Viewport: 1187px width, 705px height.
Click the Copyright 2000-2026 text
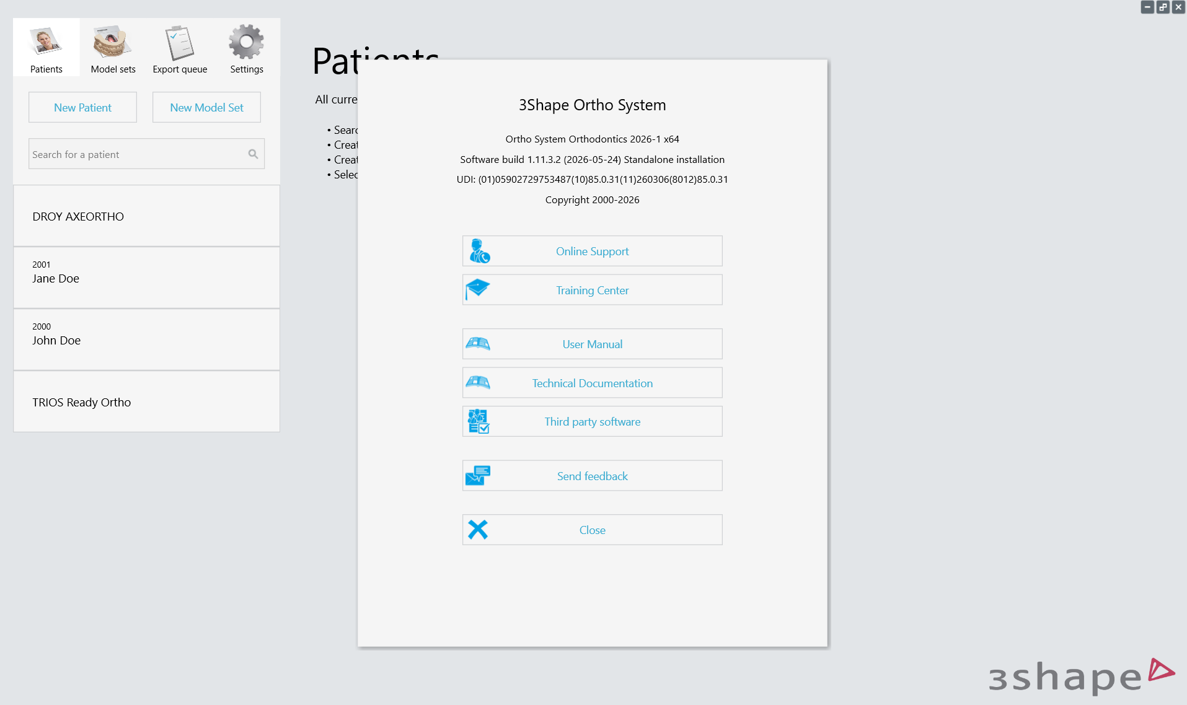592,199
